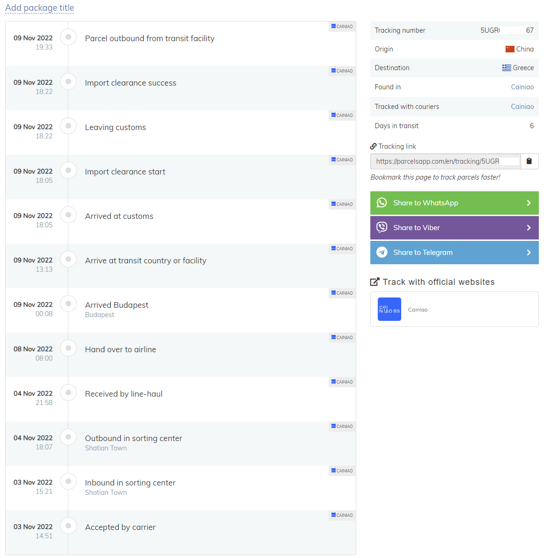Viewport: 544px width, 558px height.
Task: Click chevron arrow on Viber share
Action: (x=529, y=228)
